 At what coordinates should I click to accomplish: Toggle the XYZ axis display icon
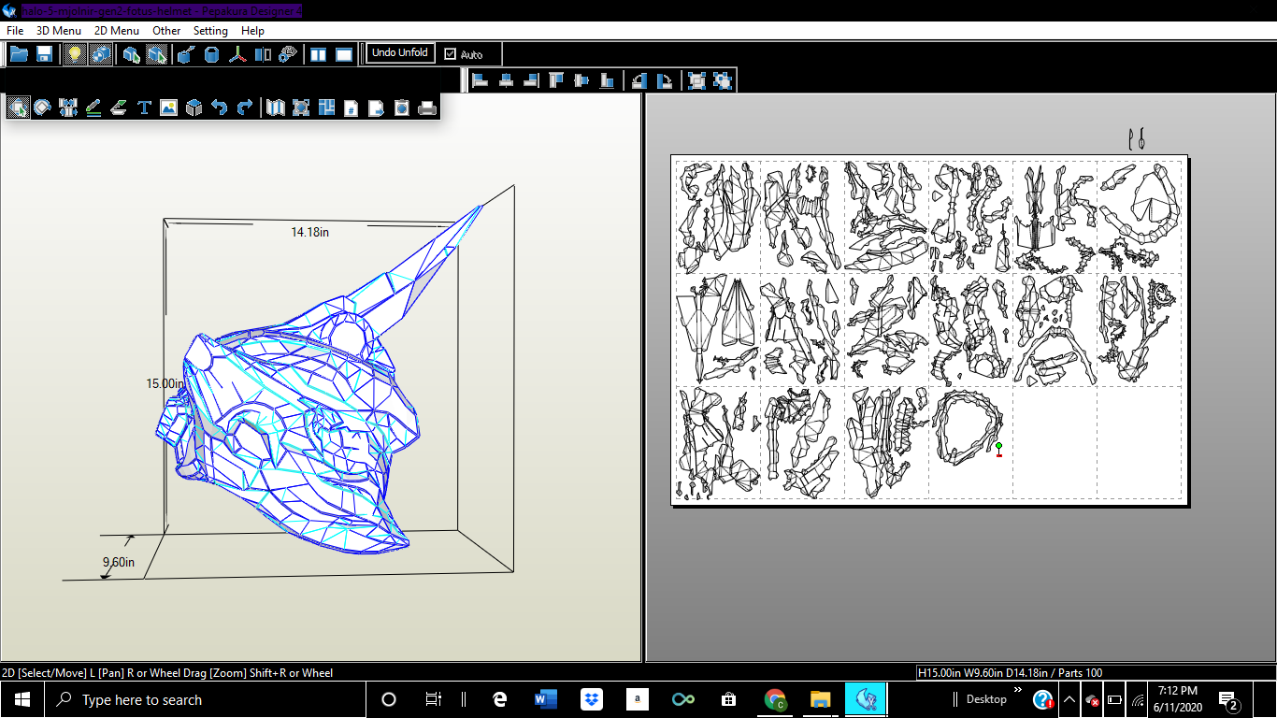coord(237,54)
